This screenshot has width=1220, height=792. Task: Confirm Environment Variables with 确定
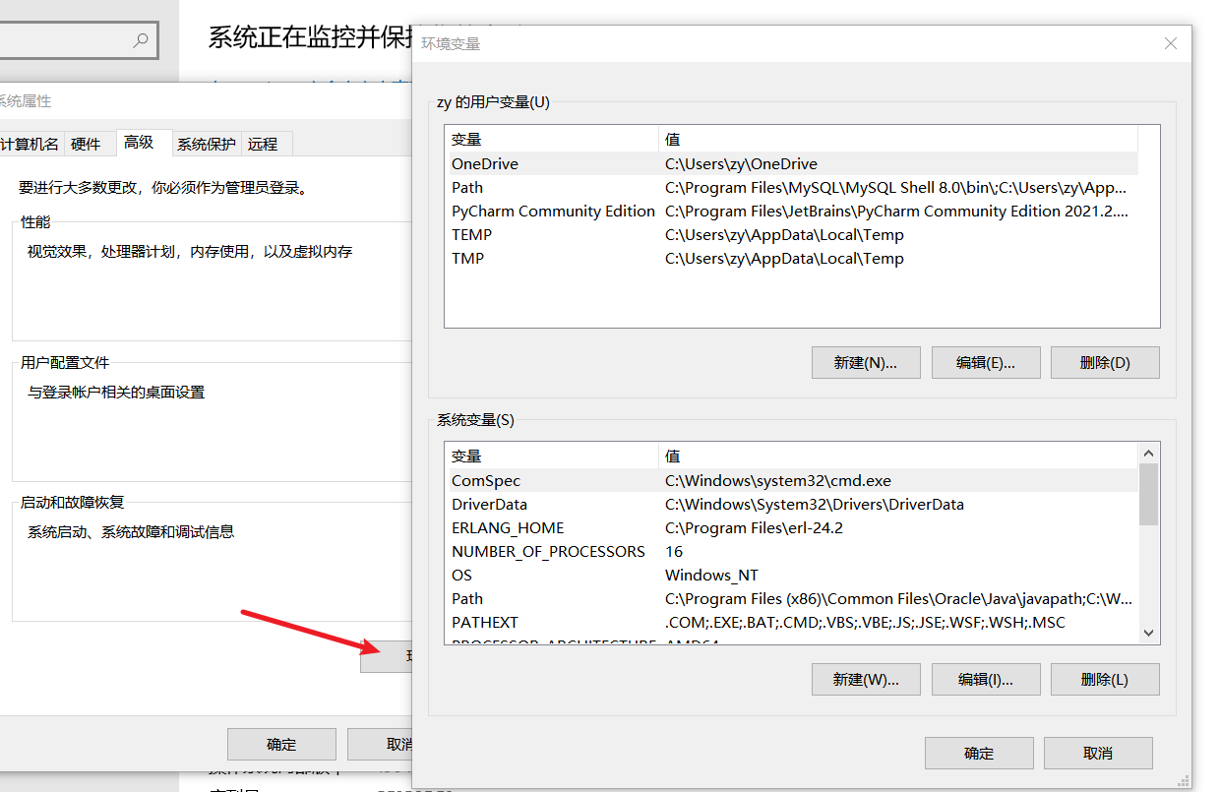coord(979,753)
